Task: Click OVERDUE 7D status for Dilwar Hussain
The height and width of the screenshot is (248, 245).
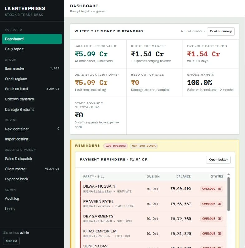Action: click(x=212, y=189)
